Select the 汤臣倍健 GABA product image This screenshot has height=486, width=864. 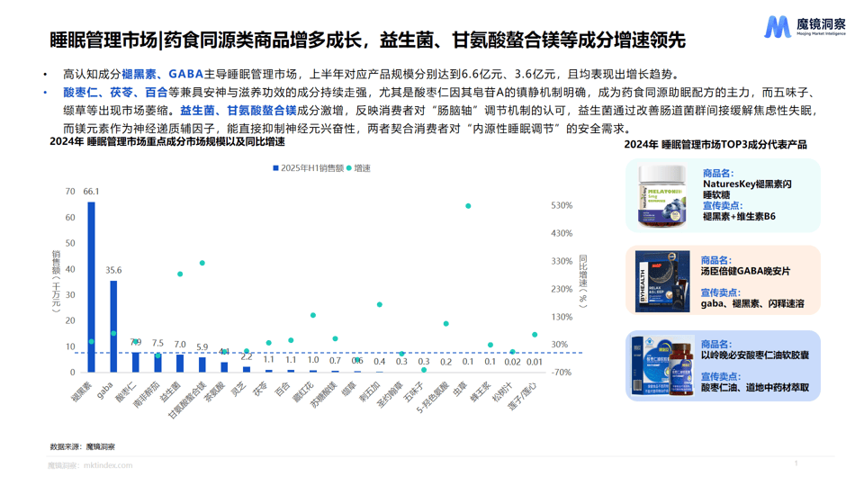(663, 282)
